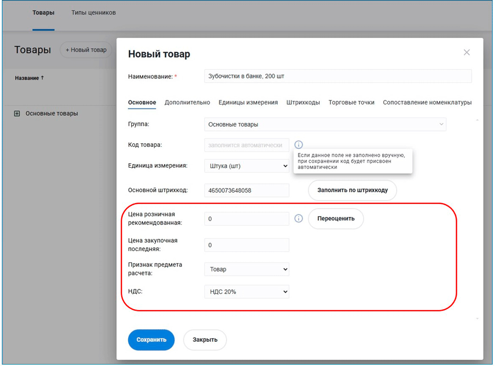Click the Заполнить по штрихкоду button
This screenshot has height=366, width=495.
pyautogui.click(x=352, y=190)
